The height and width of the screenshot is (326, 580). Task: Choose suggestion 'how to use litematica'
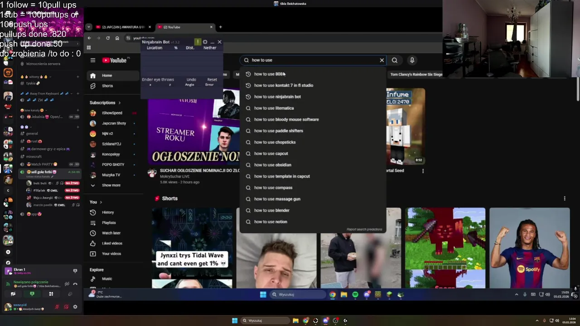(313, 108)
